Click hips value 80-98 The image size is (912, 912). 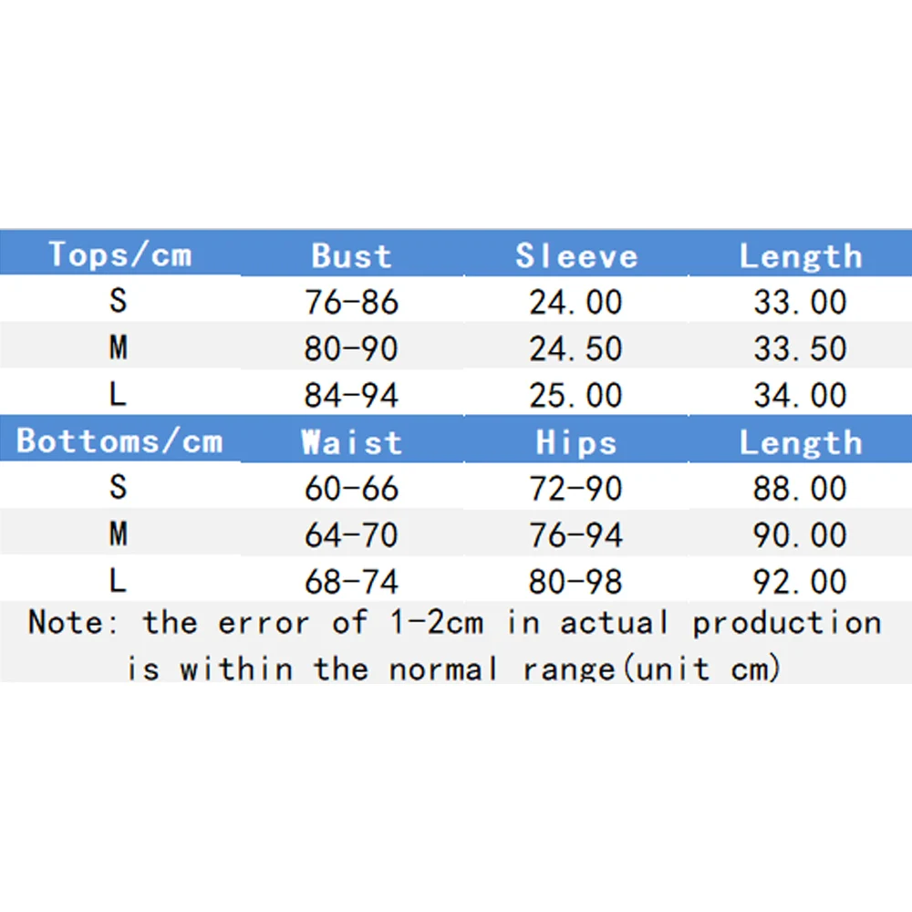(x=576, y=582)
